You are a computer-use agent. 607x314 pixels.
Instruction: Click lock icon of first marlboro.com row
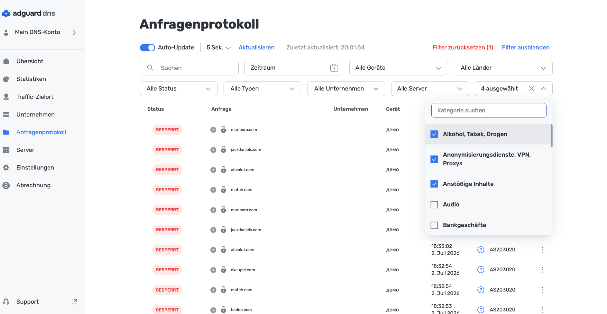[224, 129]
